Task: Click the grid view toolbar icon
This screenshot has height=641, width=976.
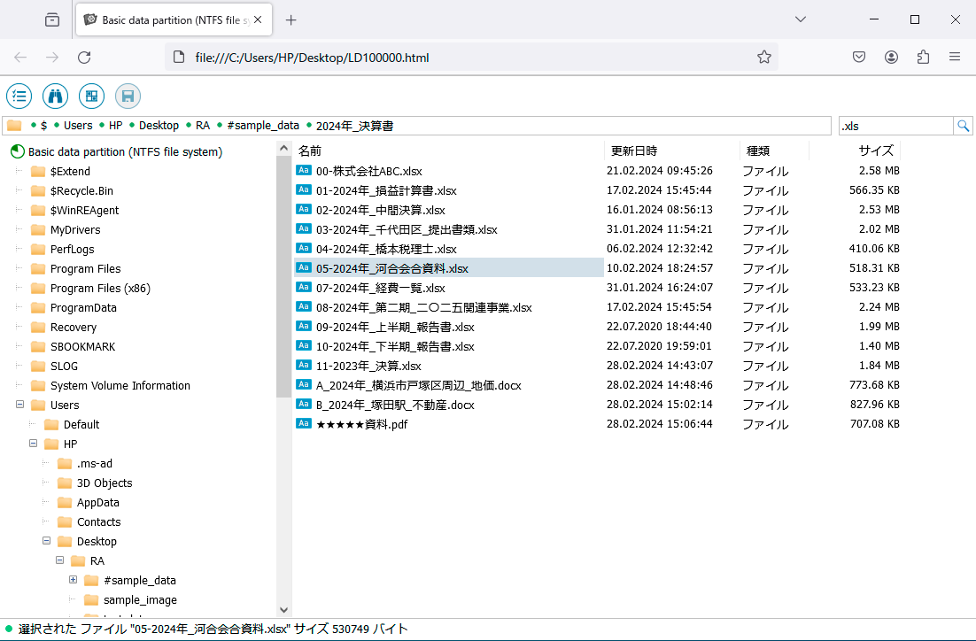Action: pos(91,97)
